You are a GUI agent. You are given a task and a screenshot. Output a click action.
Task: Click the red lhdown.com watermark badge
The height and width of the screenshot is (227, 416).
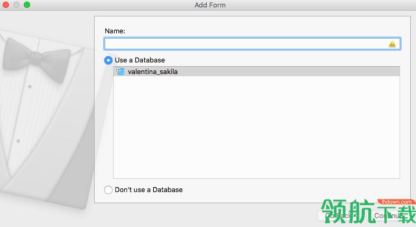[396, 202]
